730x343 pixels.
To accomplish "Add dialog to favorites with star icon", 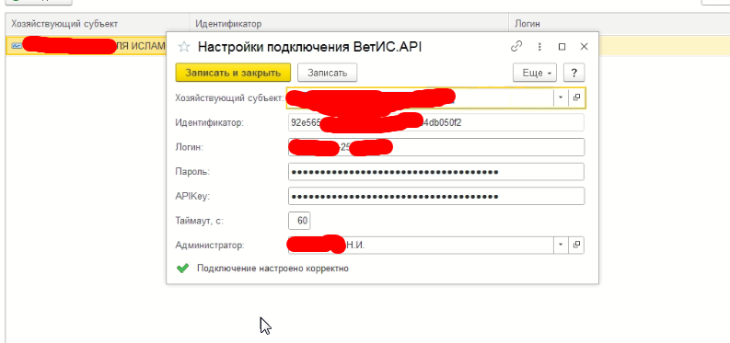I will pos(185,47).
